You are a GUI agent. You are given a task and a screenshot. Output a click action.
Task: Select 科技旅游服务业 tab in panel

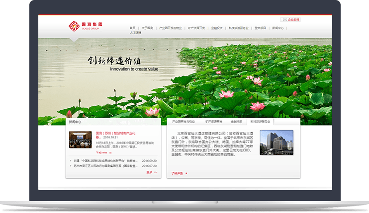click(260, 121)
